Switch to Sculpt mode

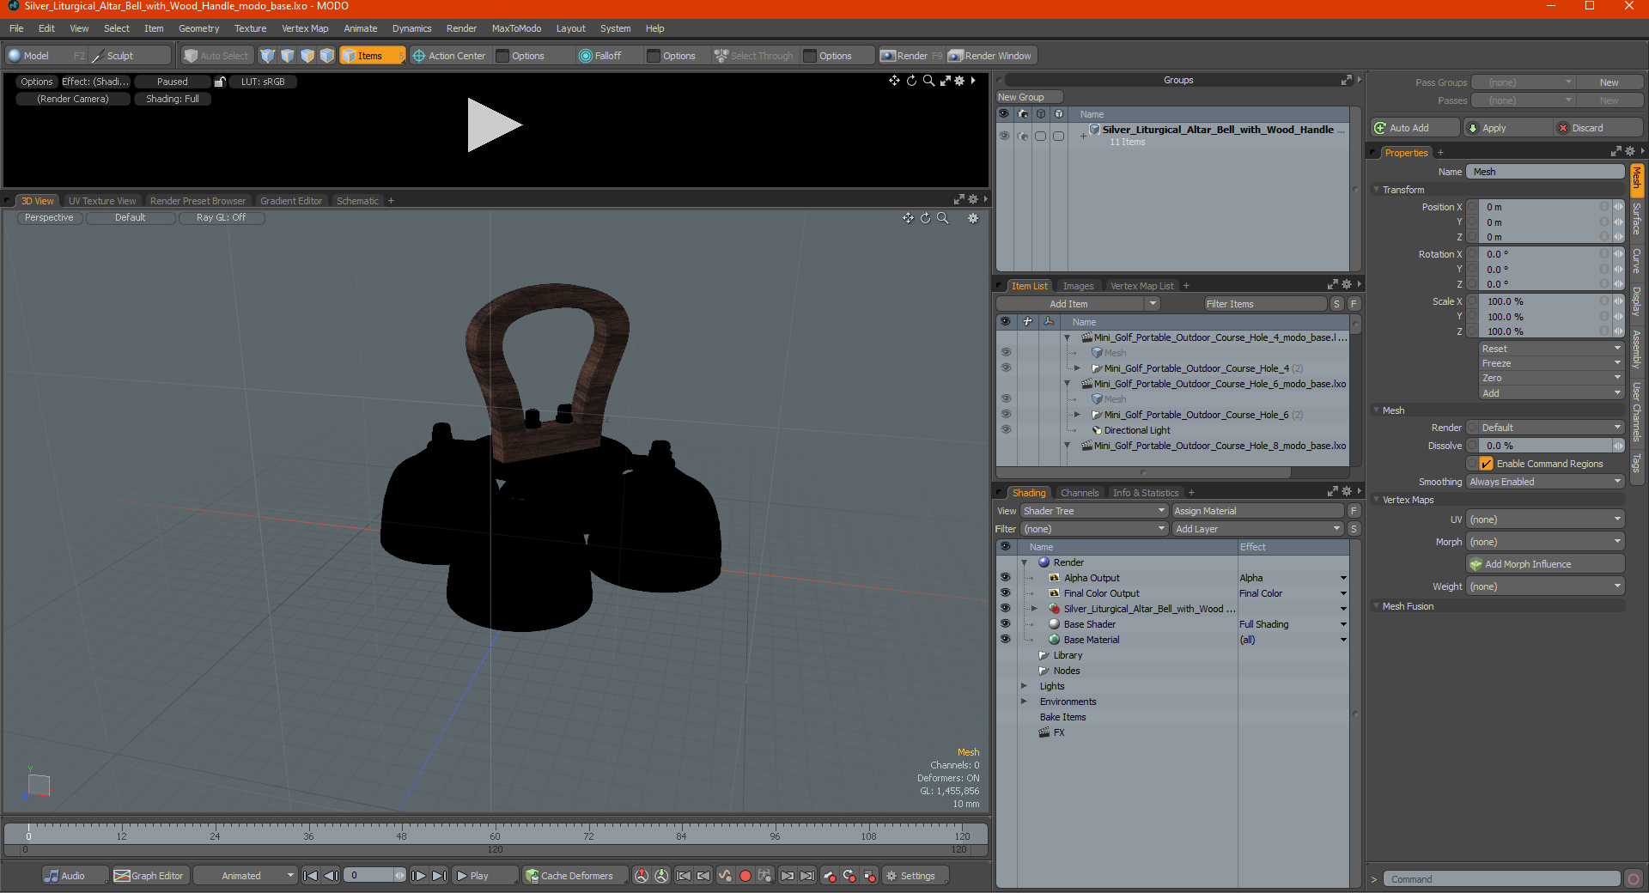click(131, 56)
